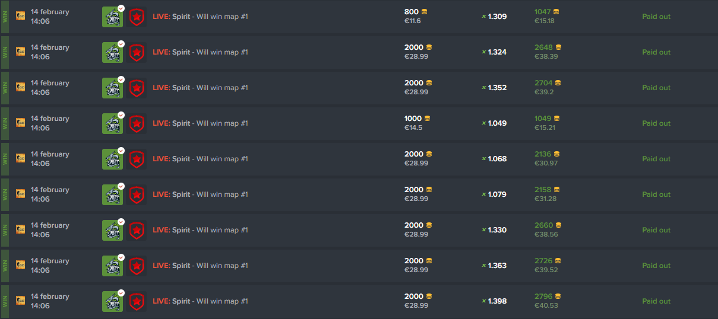Click the WIN label in the 1.398 odds row

point(5,301)
